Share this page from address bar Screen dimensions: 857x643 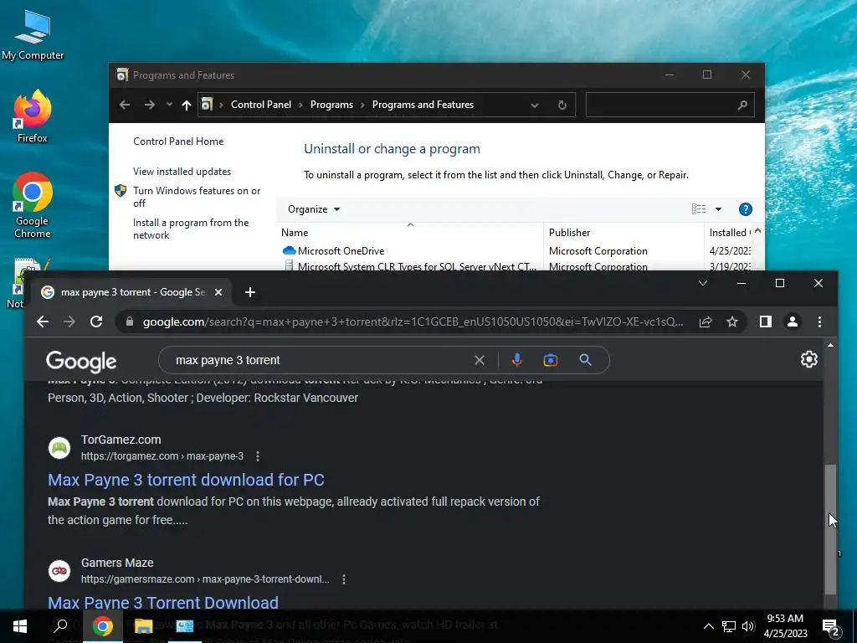[x=705, y=322]
